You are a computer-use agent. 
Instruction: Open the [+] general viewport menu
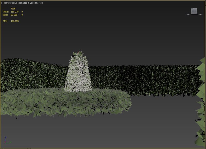3,3
